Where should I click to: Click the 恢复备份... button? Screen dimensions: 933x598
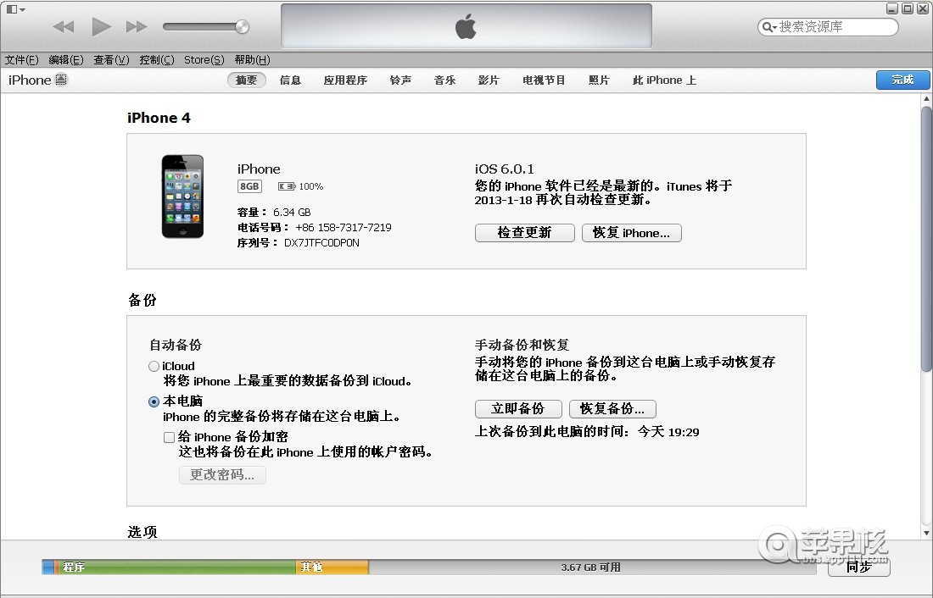point(613,409)
